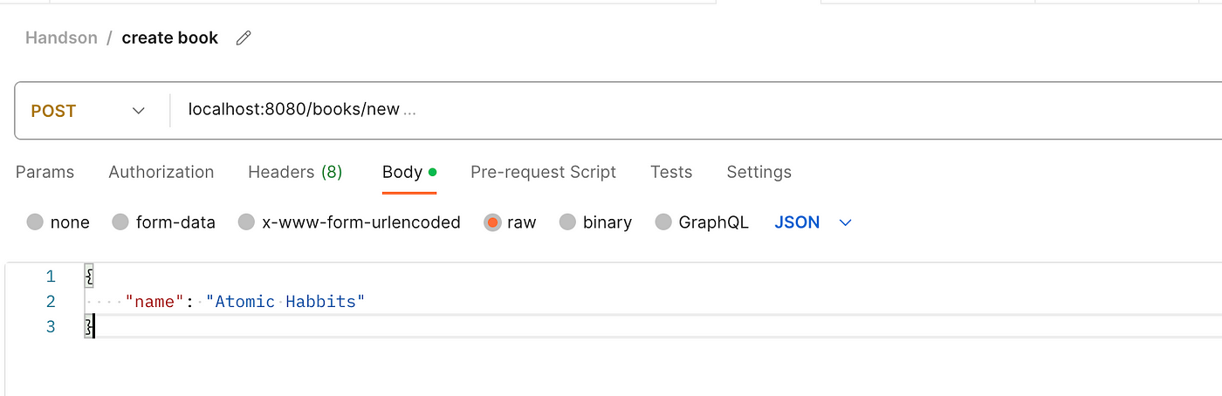This screenshot has width=1222, height=396.
Task: Switch to the Authorization tab
Action: (161, 172)
